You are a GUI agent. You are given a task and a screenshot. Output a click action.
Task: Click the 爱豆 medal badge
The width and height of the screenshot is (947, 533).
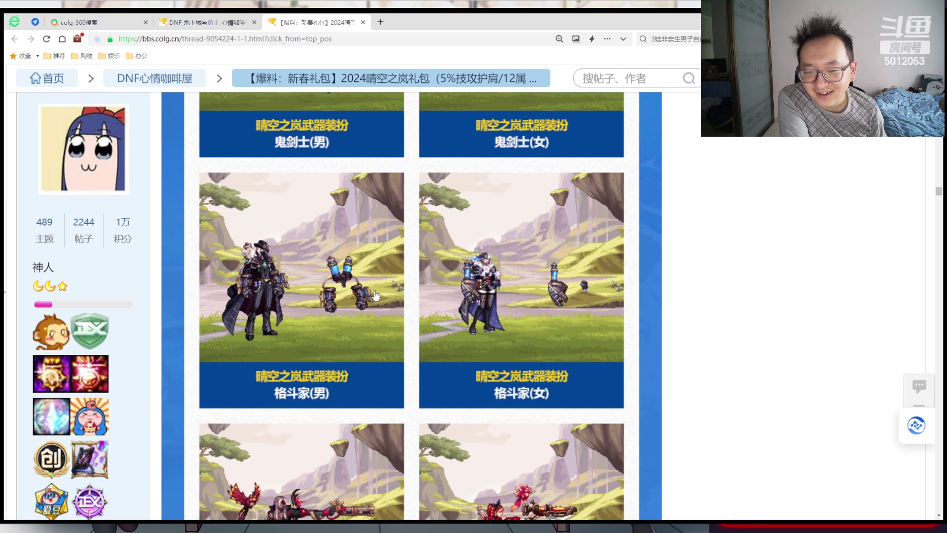click(51, 501)
